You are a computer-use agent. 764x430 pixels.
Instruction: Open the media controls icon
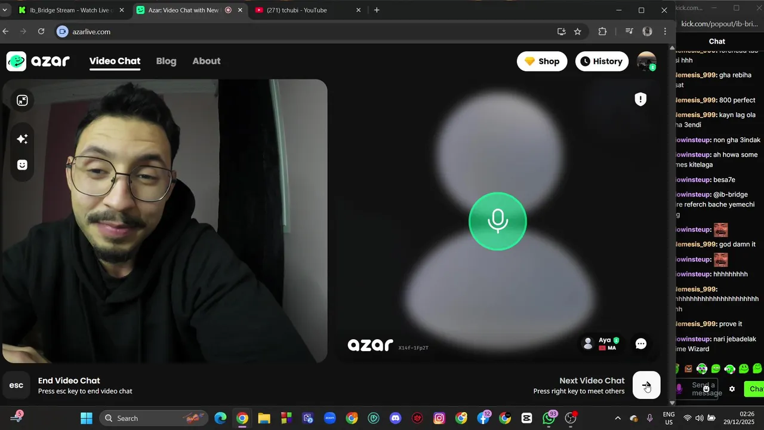pyautogui.click(x=629, y=32)
